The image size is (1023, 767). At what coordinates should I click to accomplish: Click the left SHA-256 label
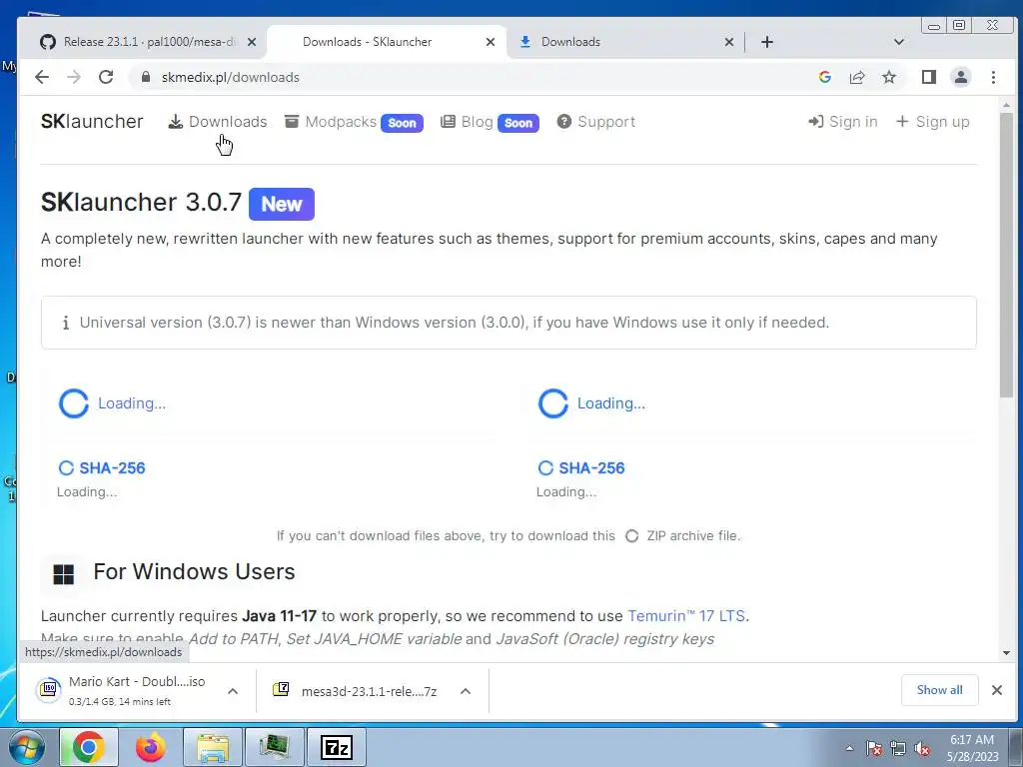(x=102, y=467)
